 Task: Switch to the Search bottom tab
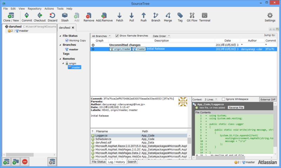click(x=132, y=162)
